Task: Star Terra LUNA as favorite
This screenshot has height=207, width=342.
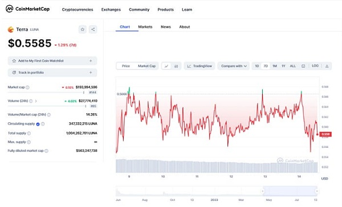Action: [83, 30]
